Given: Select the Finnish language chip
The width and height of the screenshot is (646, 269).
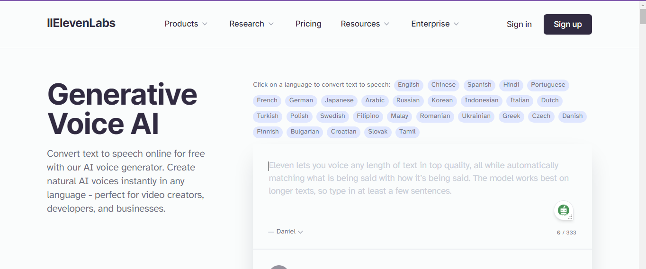Looking at the screenshot, I should point(268,132).
